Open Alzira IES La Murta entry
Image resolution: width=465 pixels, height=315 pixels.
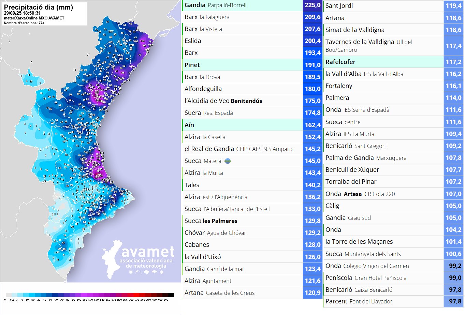393,134
